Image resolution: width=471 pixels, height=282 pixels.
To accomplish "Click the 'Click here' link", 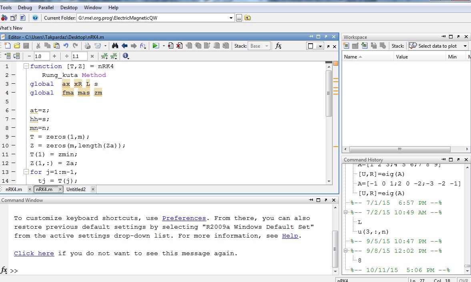I will 34,254.
